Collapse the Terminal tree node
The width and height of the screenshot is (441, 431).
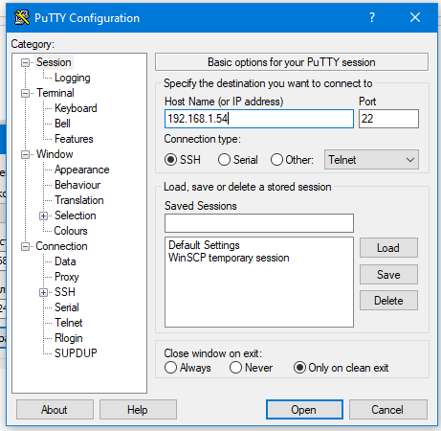(25, 93)
